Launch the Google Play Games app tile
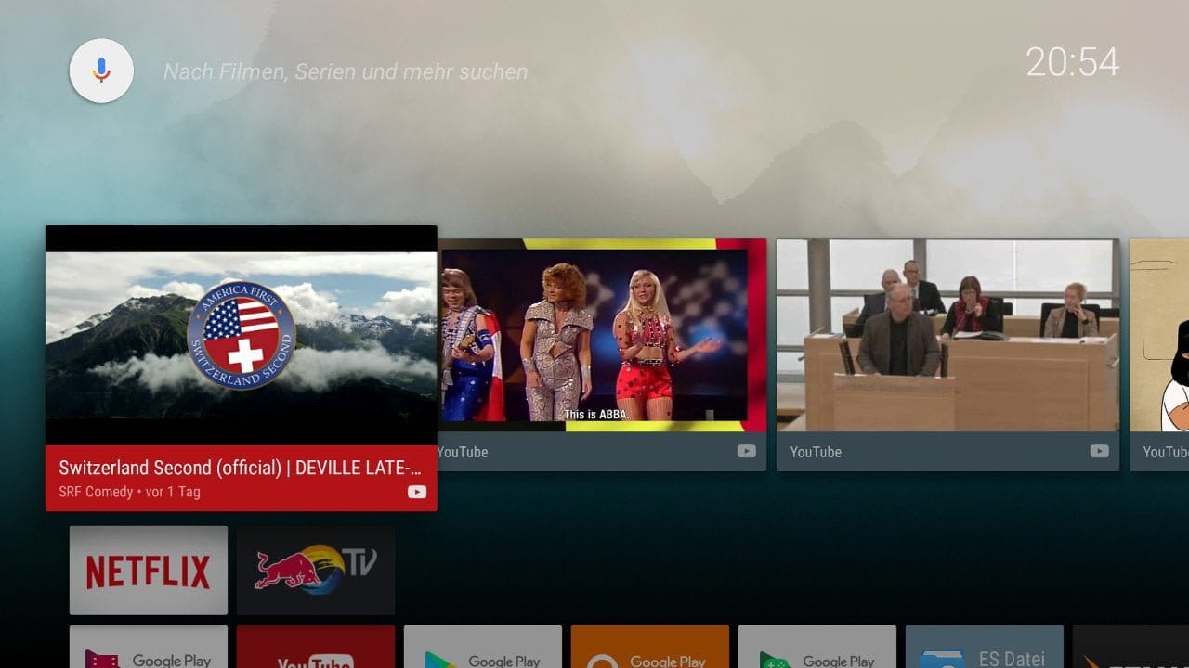 [817, 649]
